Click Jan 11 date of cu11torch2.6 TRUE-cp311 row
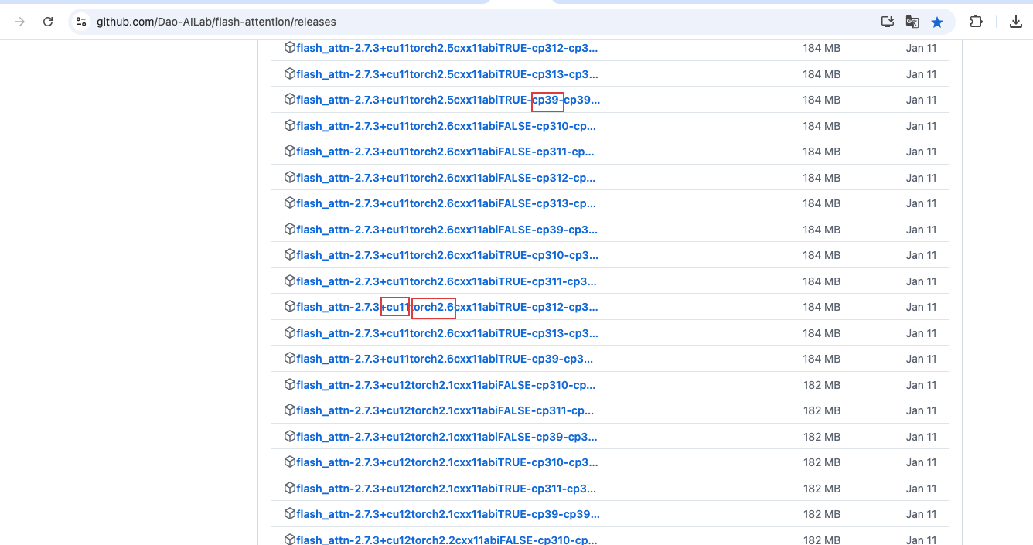 pyautogui.click(x=921, y=281)
